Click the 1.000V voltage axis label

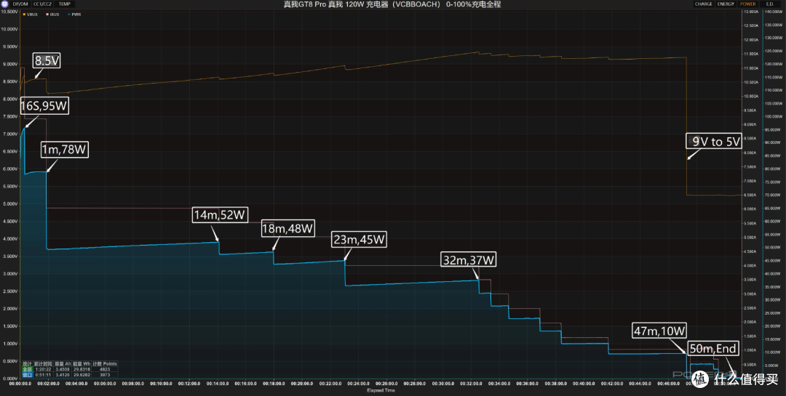tap(10, 344)
